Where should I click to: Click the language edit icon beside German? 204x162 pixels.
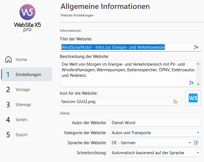(196, 143)
